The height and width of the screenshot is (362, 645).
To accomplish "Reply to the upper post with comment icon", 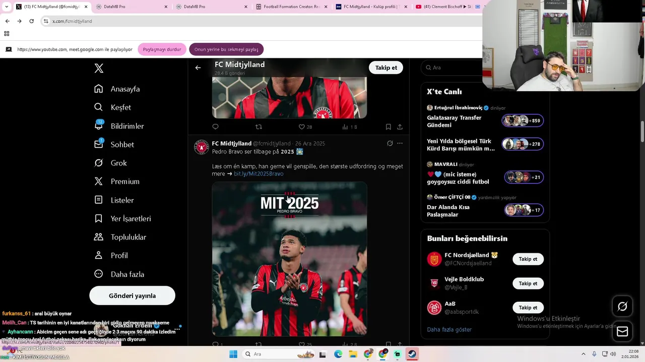I will pyautogui.click(x=215, y=127).
